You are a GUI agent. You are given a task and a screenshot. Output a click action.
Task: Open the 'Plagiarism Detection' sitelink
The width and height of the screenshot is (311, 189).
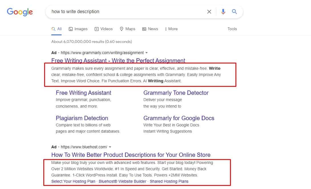coord(82,118)
